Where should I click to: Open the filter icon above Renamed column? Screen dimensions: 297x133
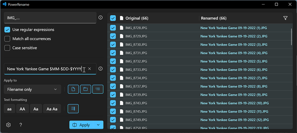(x=285, y=18)
